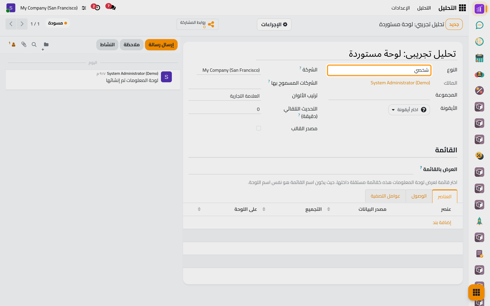Click the paperclip attachments icon in chatter

(x=24, y=44)
